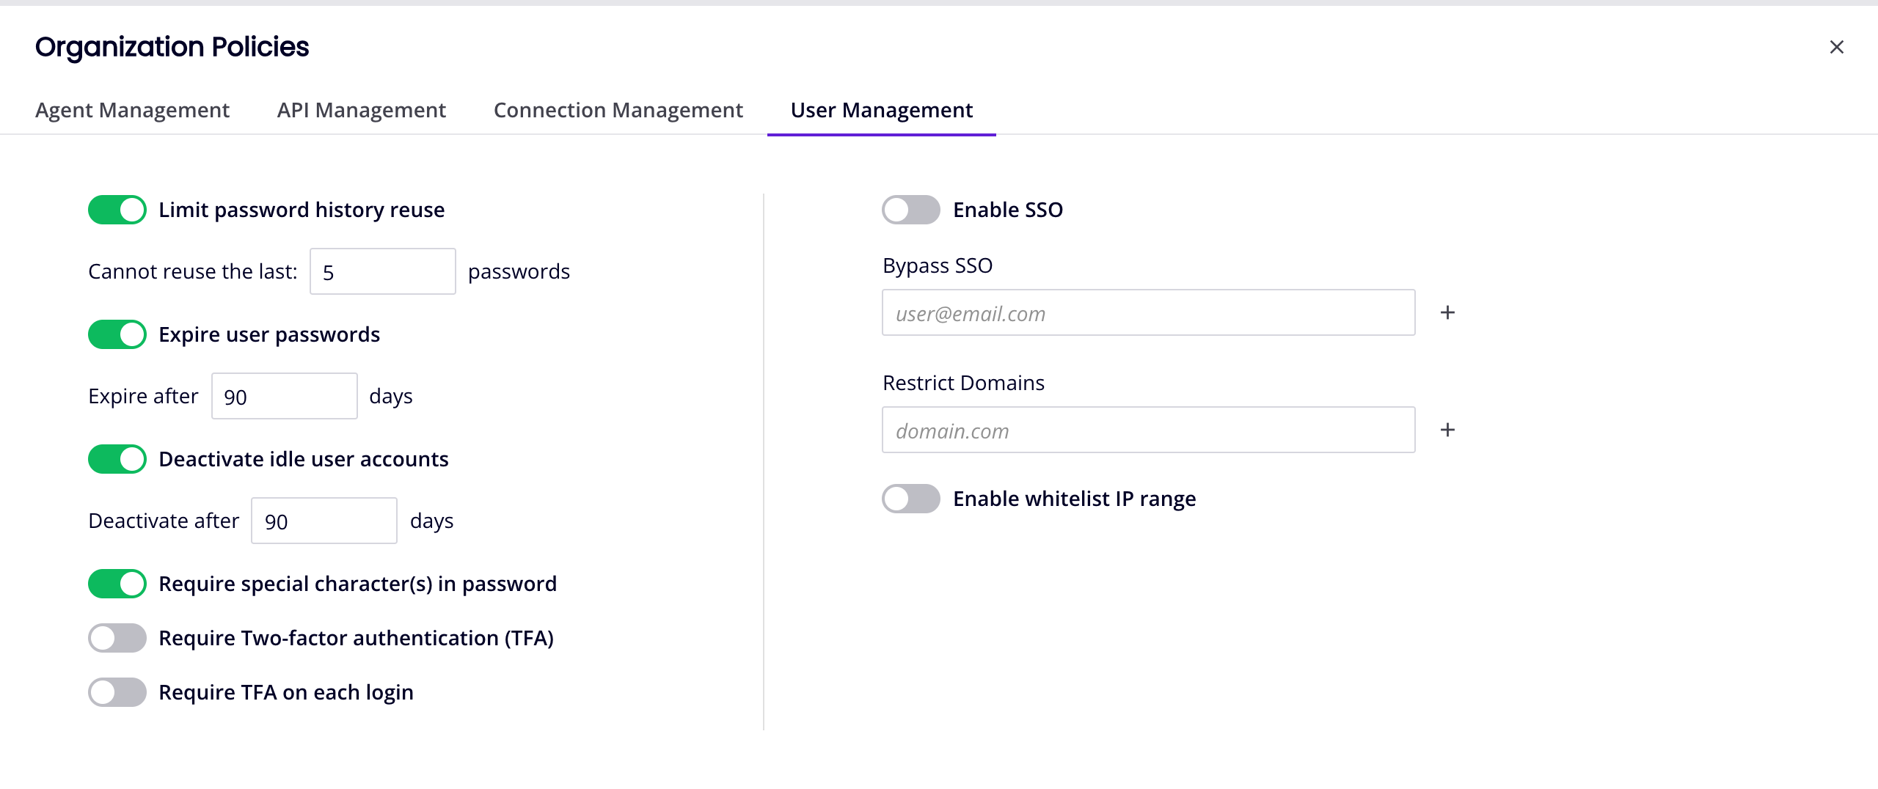Click the Bypass SSO label
Screen dimensions: 1878x789
[x=938, y=265]
